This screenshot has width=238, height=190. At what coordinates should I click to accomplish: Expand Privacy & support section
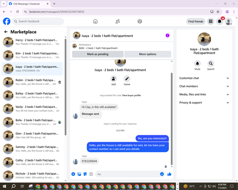pos(204,103)
